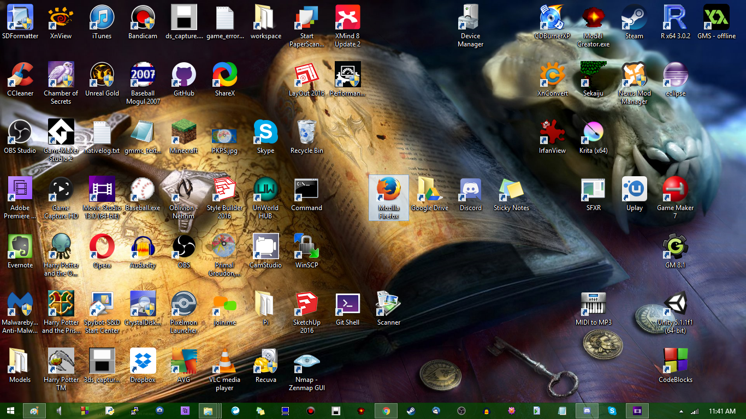The image size is (746, 419).
Task: Launch Skype from the desktop
Action: pyautogui.click(x=266, y=133)
